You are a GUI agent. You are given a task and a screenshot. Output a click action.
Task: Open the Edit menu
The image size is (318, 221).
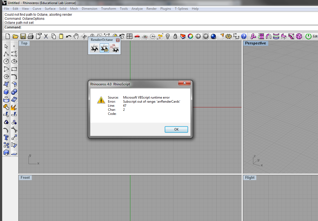pyautogui.click(x=15, y=9)
